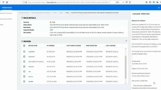161x90 pixels.
Task: Open Open Key Incidents in the left sidebar
Action: click(x=6, y=19)
